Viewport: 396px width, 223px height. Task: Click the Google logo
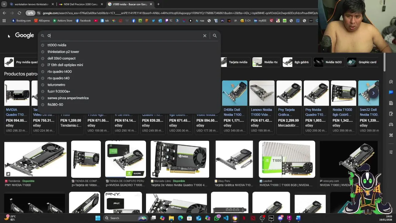pyautogui.click(x=24, y=35)
